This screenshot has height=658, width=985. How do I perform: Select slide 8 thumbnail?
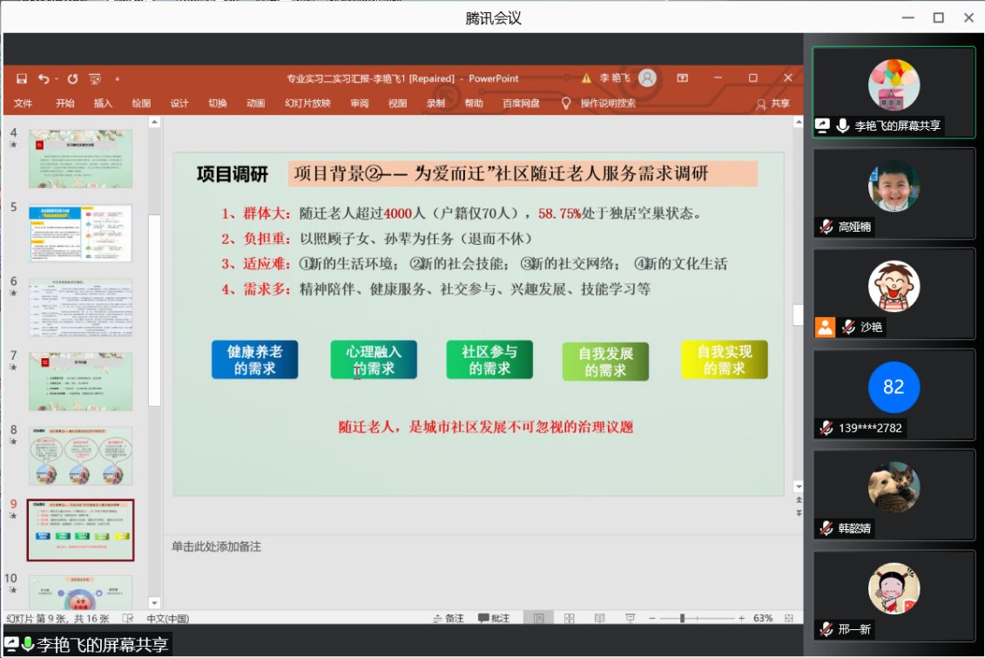pos(80,456)
